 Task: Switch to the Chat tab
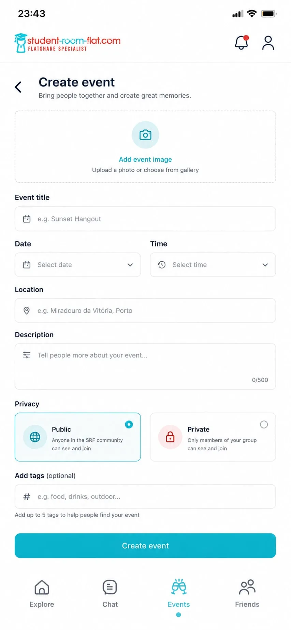(110, 594)
